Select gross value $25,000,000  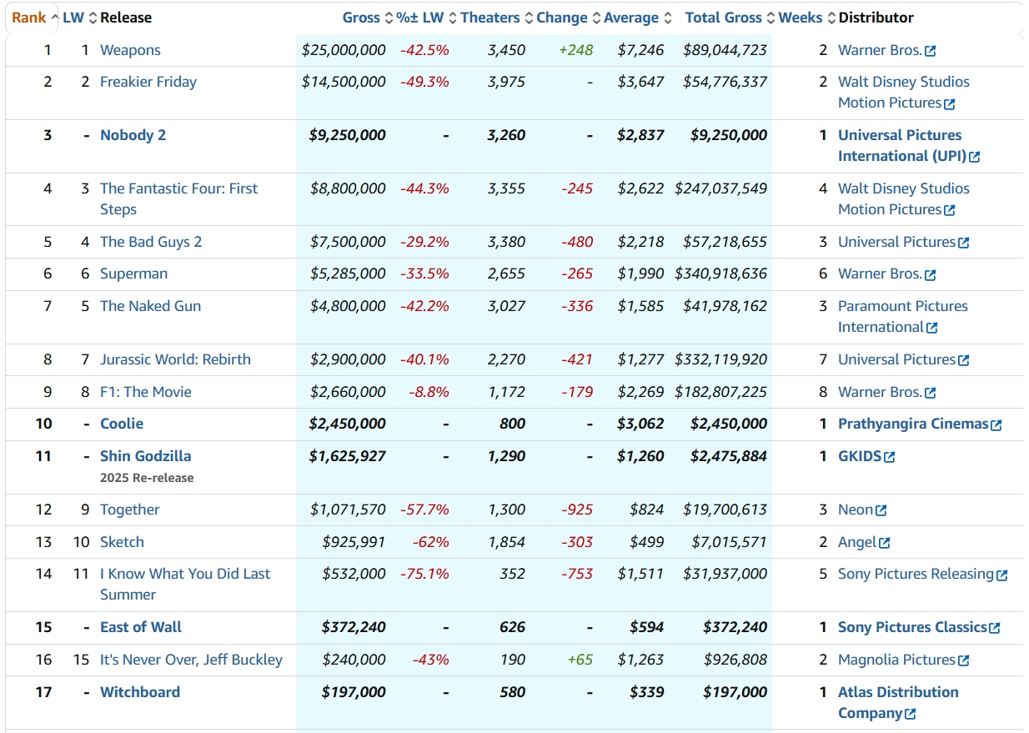(344, 50)
